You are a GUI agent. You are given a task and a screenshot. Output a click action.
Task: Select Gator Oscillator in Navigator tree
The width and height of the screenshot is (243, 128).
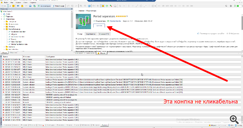click(x=17, y=42)
